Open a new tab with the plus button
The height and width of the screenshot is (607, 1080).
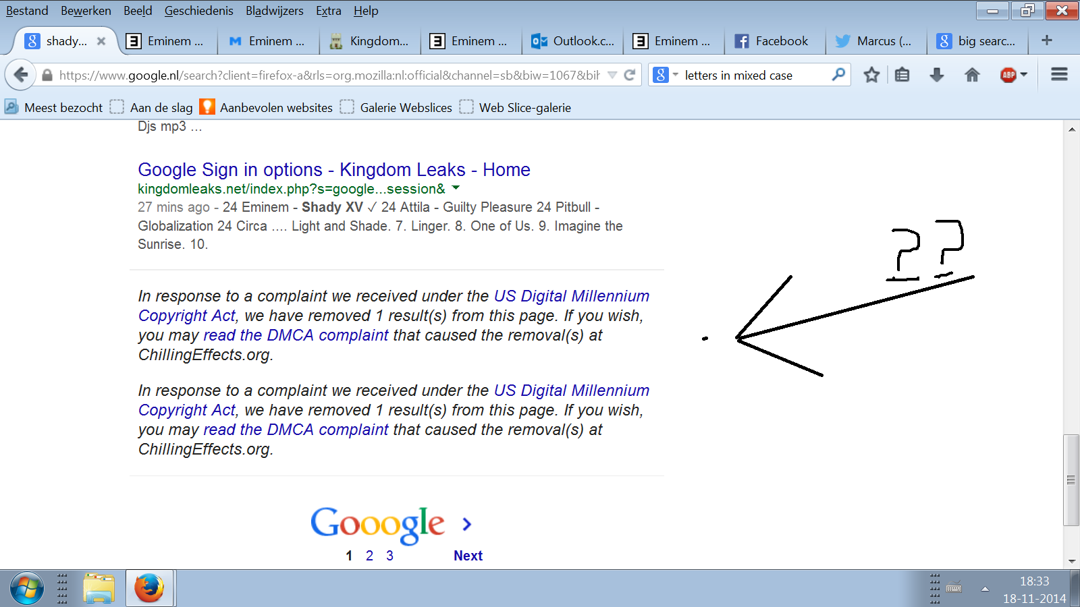1047,40
